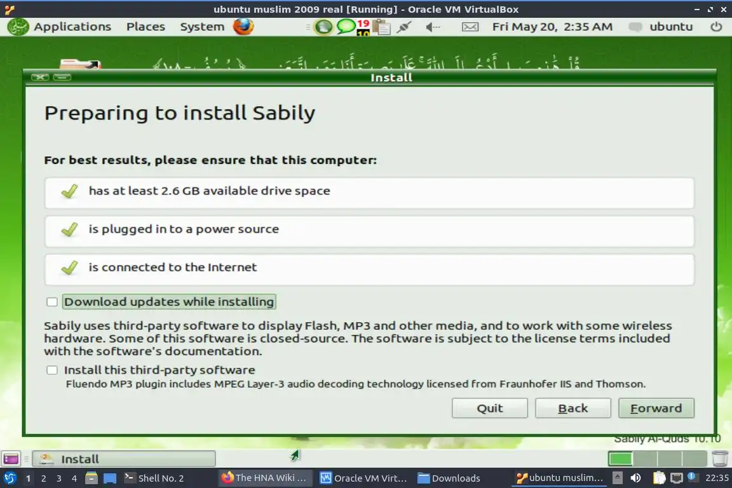Click the desktop folder icon behind Install window
The height and width of the screenshot is (488, 732).
click(x=80, y=64)
